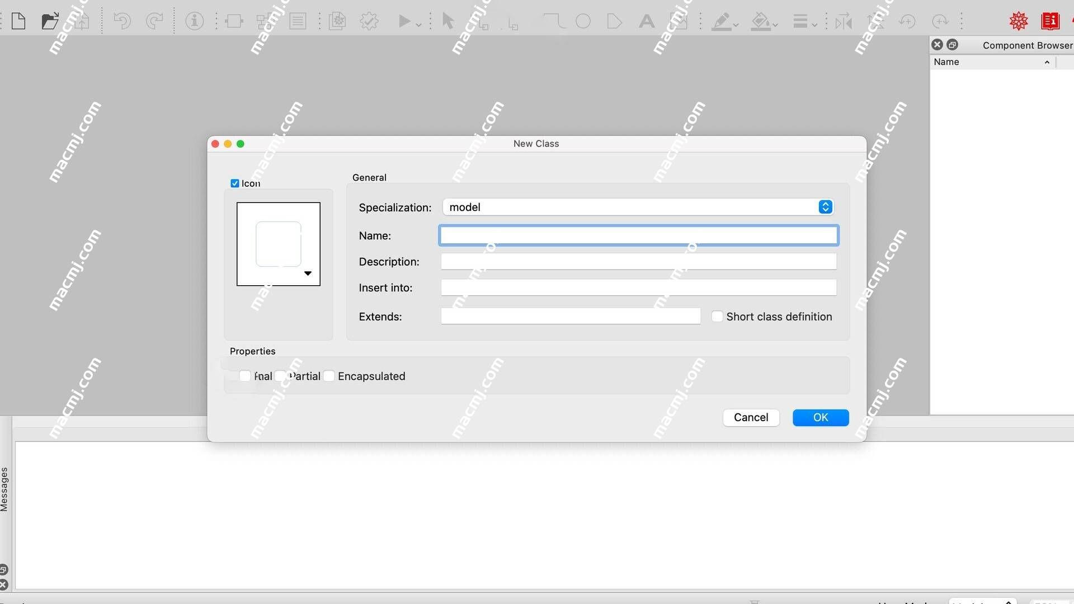Toggle the Final property checkbox
This screenshot has height=604, width=1074.
click(245, 376)
